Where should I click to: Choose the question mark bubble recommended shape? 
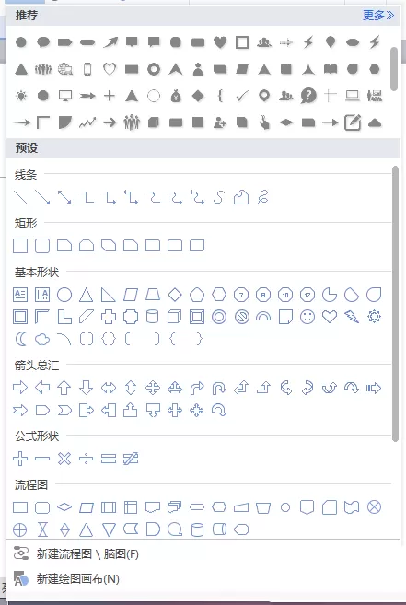pos(308,95)
